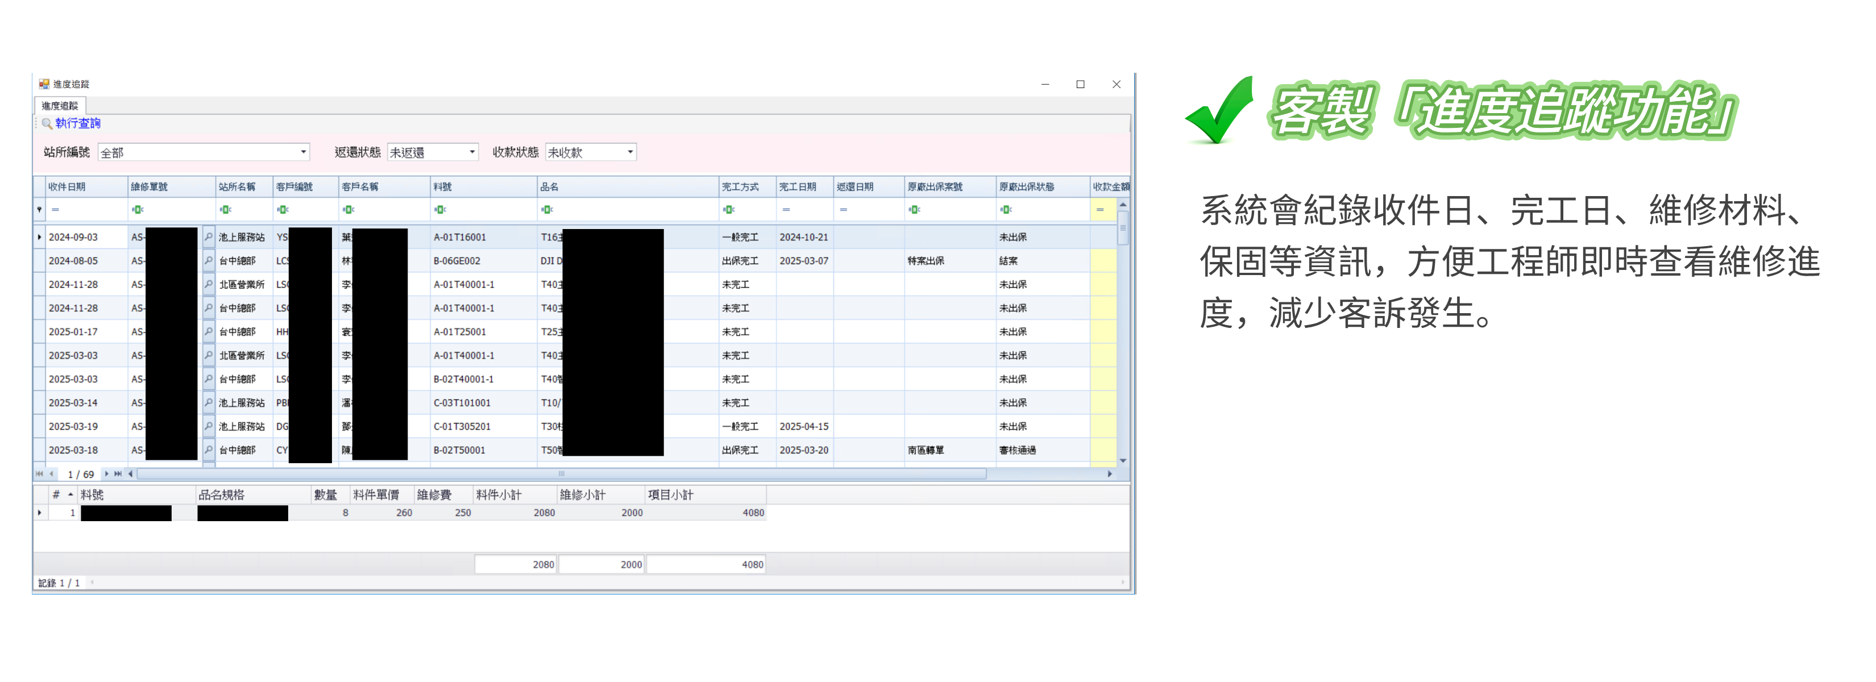This screenshot has height=682, width=1876.
Task: Click filter operator icon under 原廠出保狀態
Action: tap(1006, 210)
